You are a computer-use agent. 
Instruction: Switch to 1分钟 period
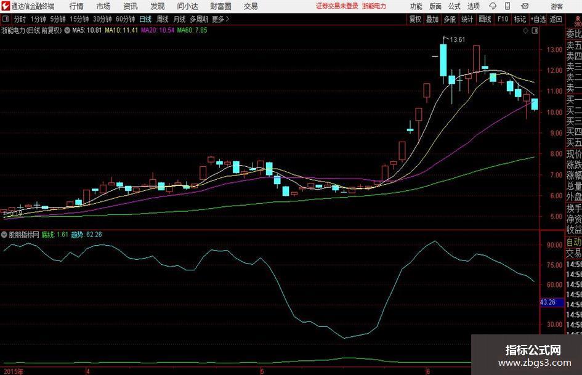(38, 19)
